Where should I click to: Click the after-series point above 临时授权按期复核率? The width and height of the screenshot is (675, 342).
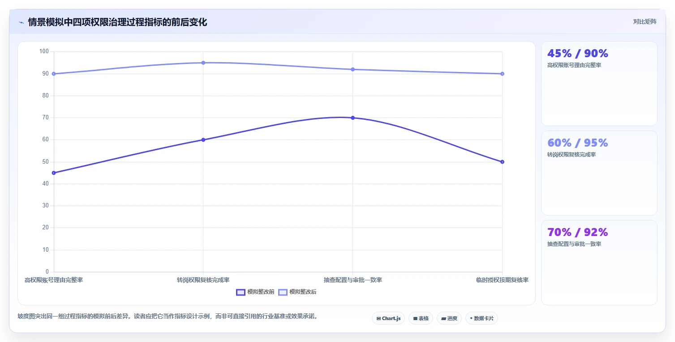click(502, 74)
